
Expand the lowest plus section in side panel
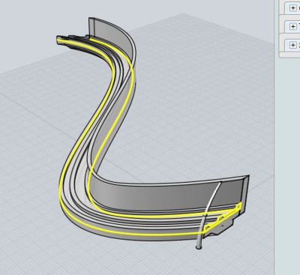[x=292, y=45]
